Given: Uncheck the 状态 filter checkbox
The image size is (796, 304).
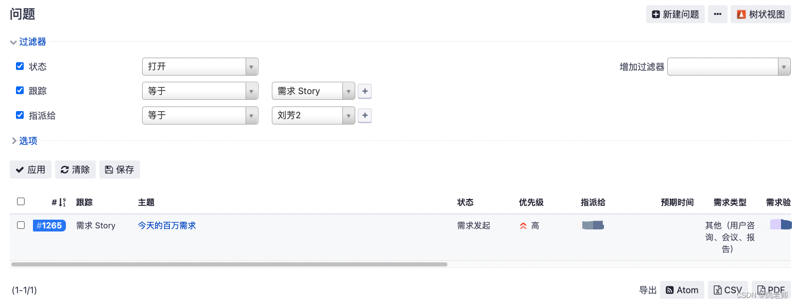Looking at the screenshot, I should point(20,66).
